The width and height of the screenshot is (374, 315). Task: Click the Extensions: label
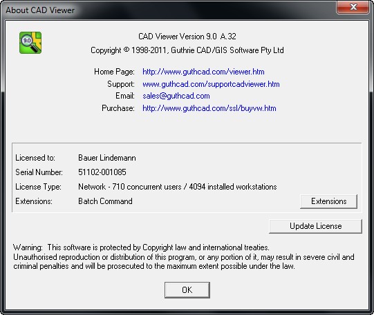[34, 201]
